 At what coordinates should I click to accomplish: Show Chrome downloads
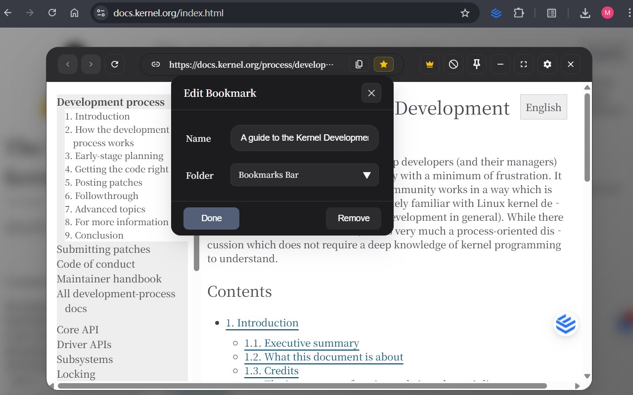click(585, 13)
